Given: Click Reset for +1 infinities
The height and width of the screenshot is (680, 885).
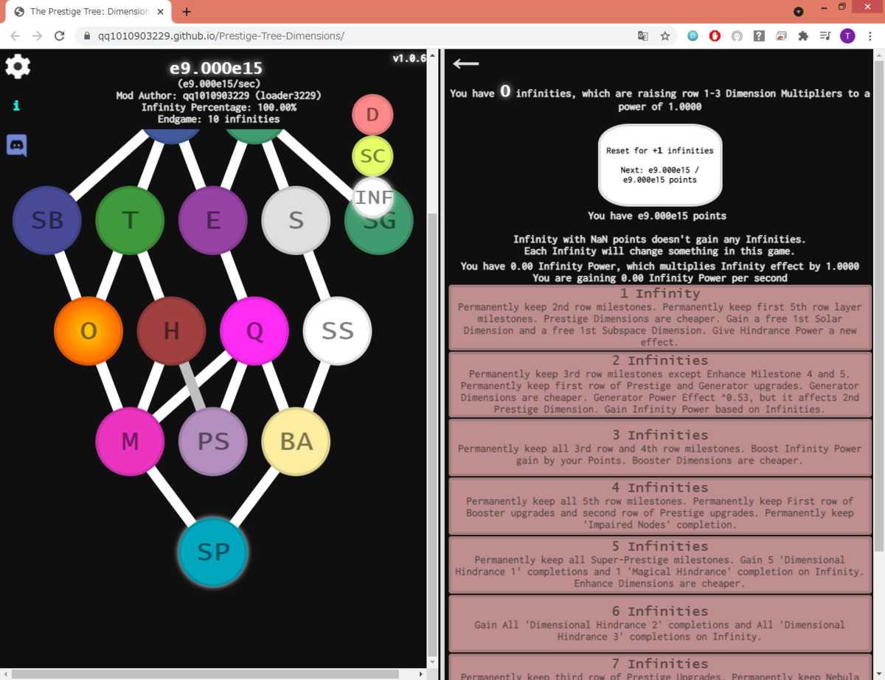Looking at the screenshot, I should tap(659, 164).
